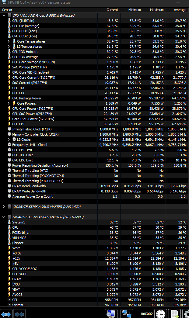The image size is (189, 318).
Task: Click clock icon beside Frequency Limit - Global
Action: 9,144
